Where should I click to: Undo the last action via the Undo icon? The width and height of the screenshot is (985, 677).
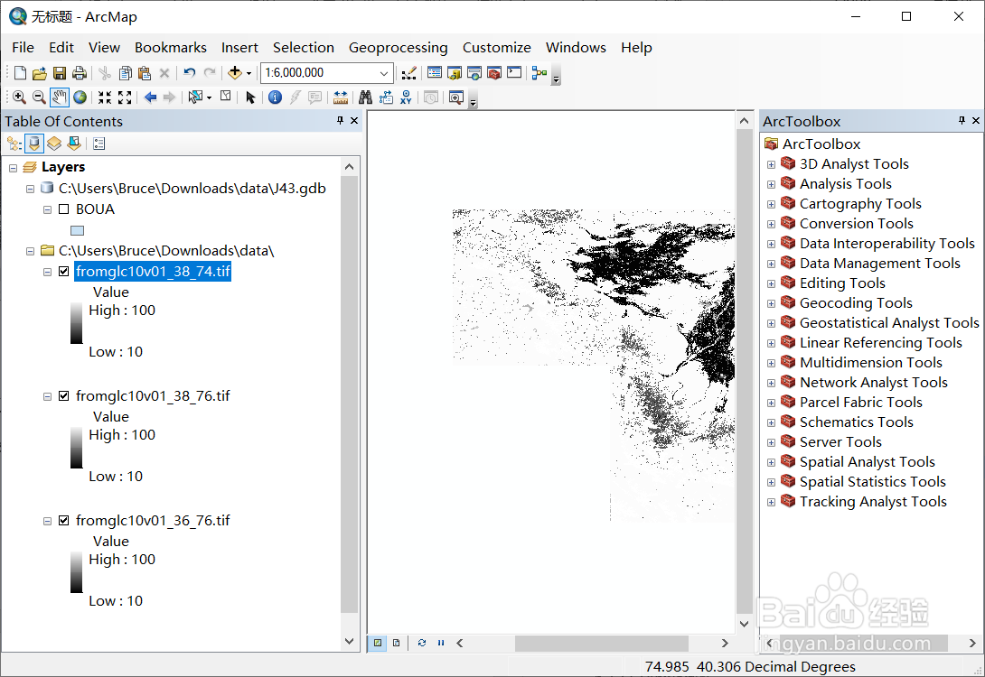[x=189, y=73]
